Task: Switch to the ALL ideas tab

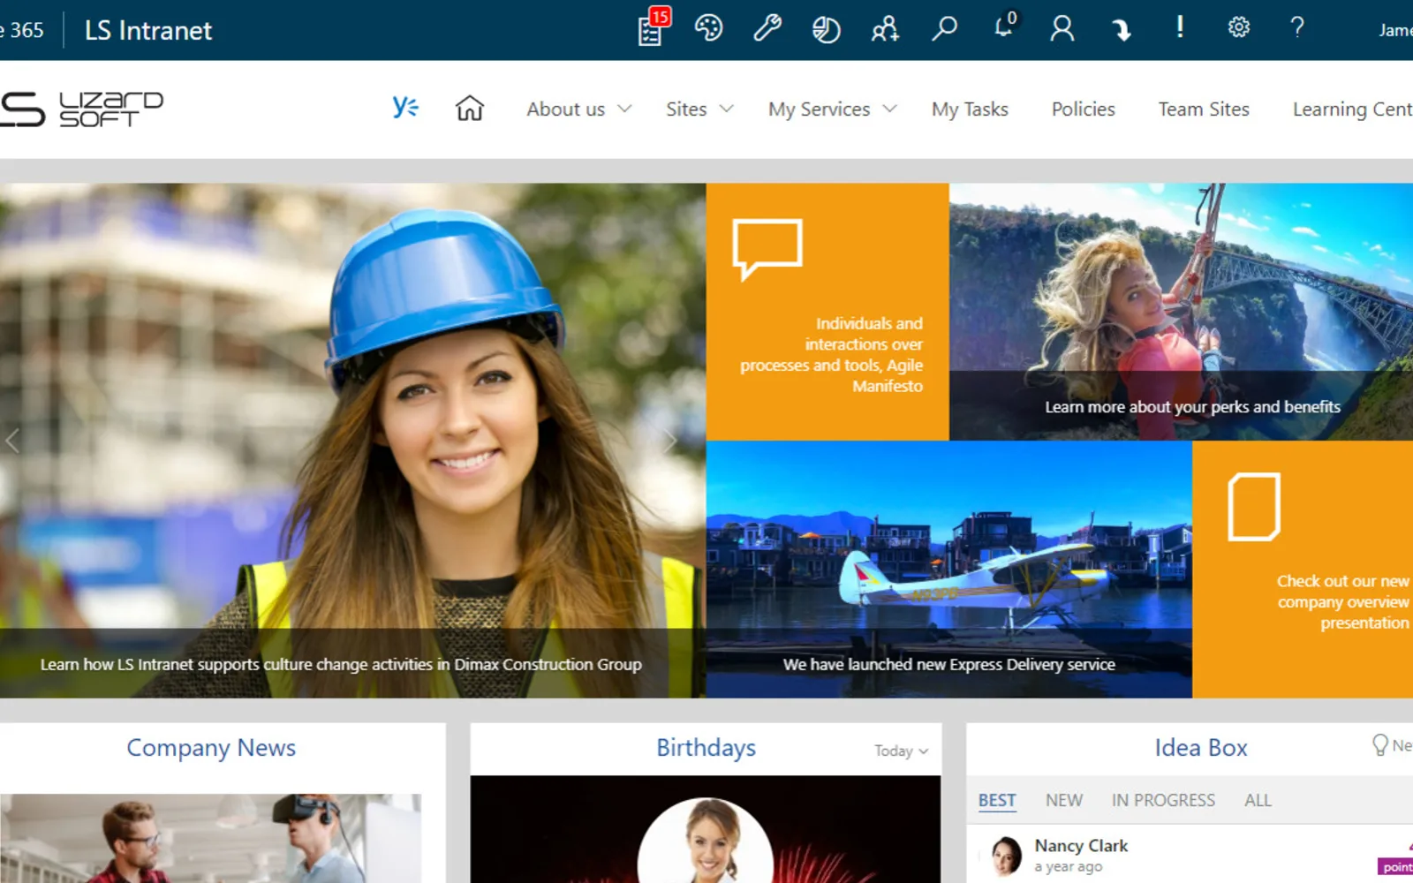Action: pos(1258,800)
